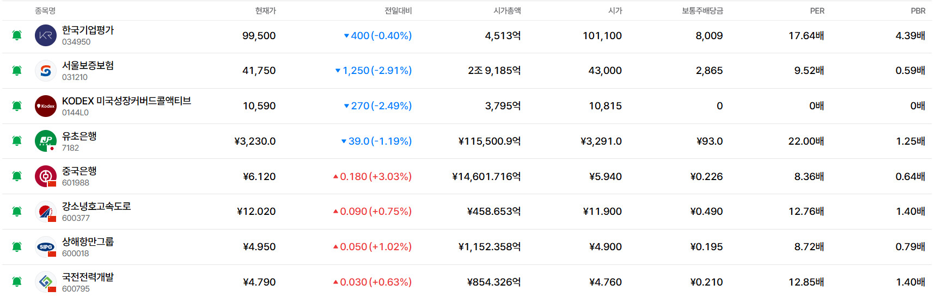Open KODEX 미국성장커버드콜액티브 stock name
941x297 pixels.
pyautogui.click(x=126, y=101)
